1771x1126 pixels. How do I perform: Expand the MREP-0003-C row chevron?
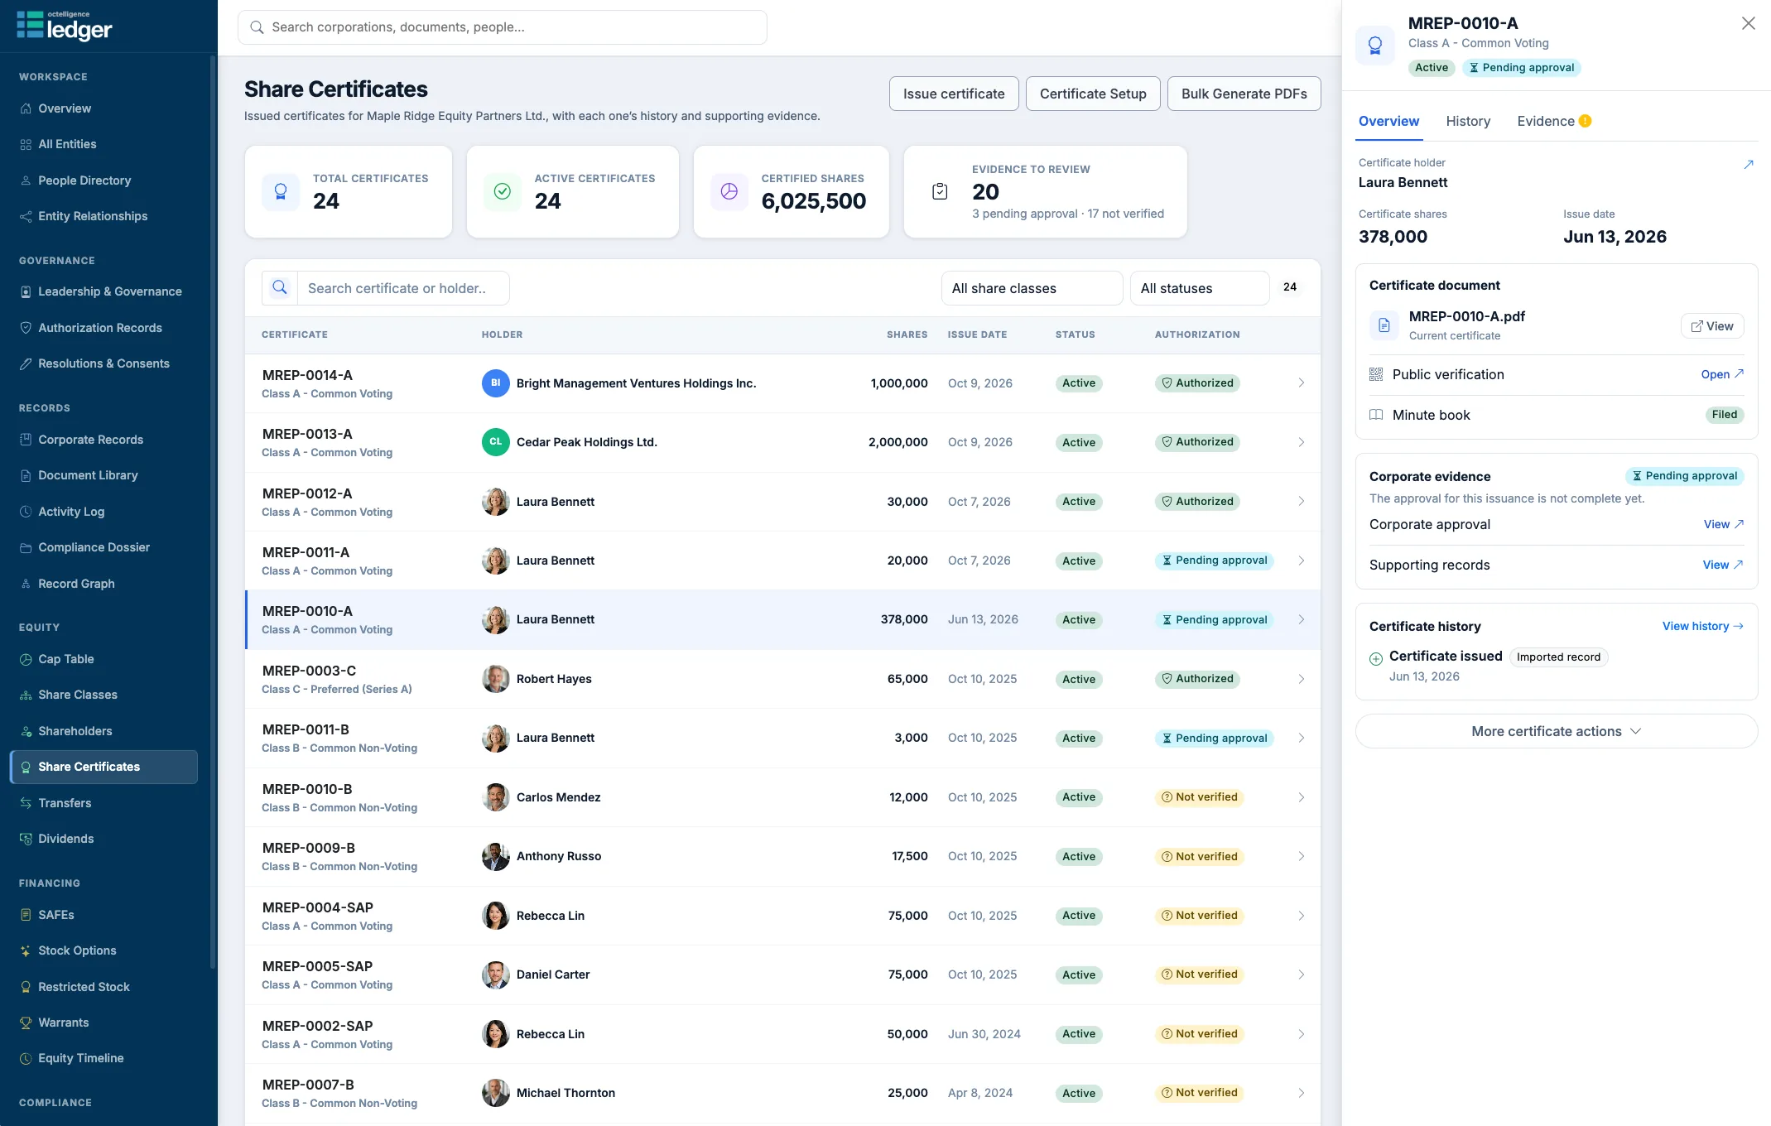(1302, 679)
